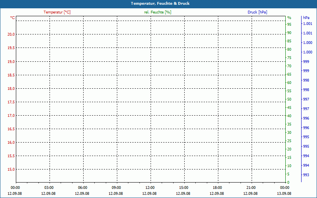Click the 17,5 temperature axis tick label
The width and height of the screenshot is (317, 198).
pos(11,102)
